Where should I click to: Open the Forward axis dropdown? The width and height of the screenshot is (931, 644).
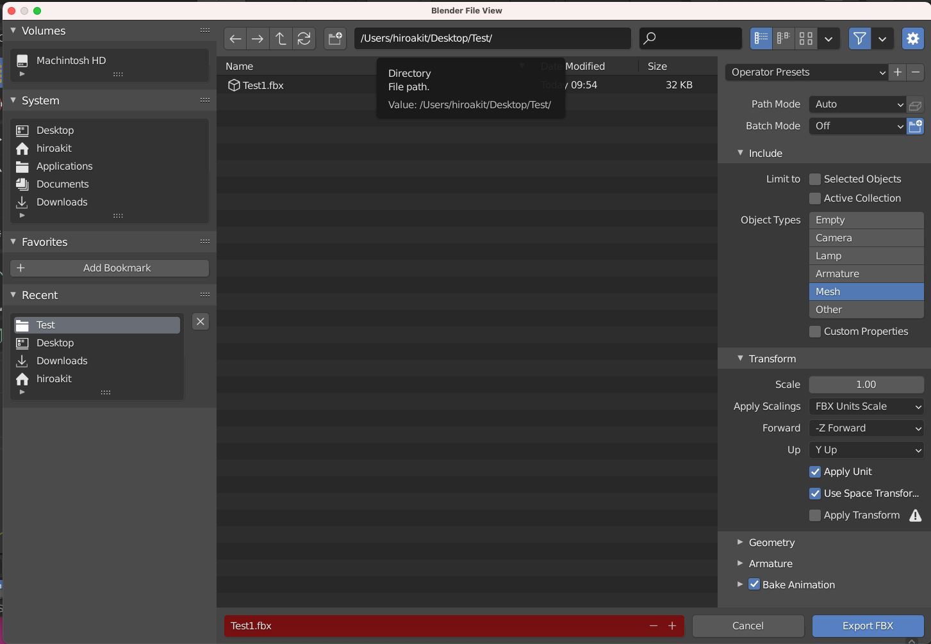[866, 428]
